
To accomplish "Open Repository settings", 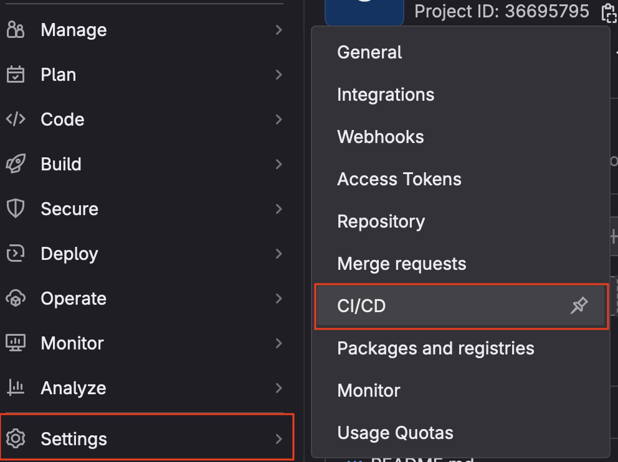I will tap(381, 221).
